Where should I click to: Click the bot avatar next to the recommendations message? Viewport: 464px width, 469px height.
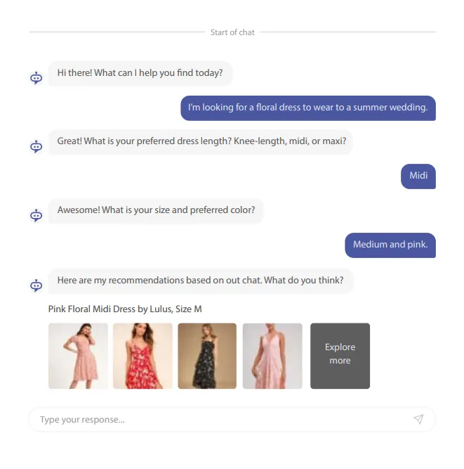(36, 285)
